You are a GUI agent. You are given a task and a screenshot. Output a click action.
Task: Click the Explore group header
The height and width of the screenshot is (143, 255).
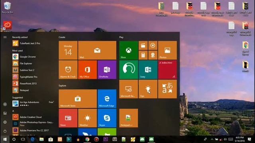coord(63,86)
